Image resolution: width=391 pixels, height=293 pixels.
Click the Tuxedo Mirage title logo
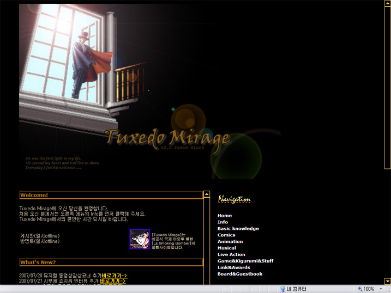pos(167,139)
